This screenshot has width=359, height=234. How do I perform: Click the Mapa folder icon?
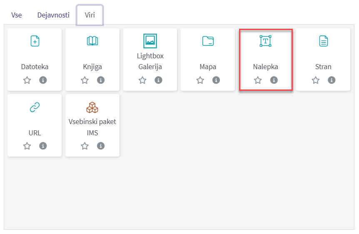tap(208, 41)
